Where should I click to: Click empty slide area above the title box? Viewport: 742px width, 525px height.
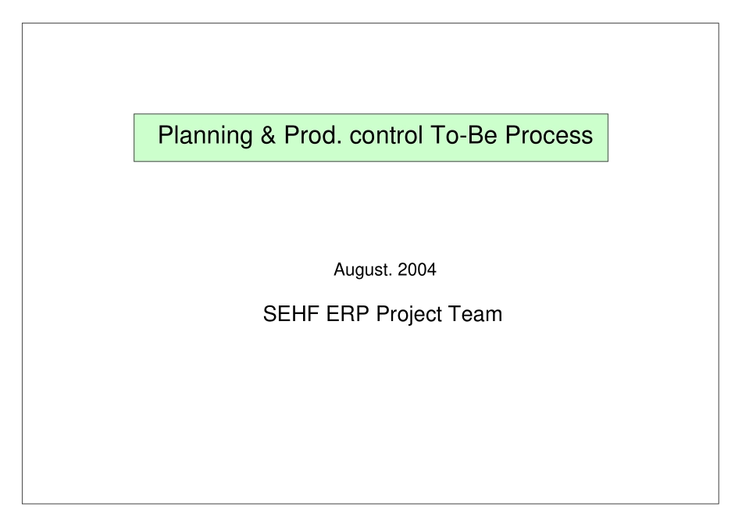pyautogui.click(x=370, y=70)
